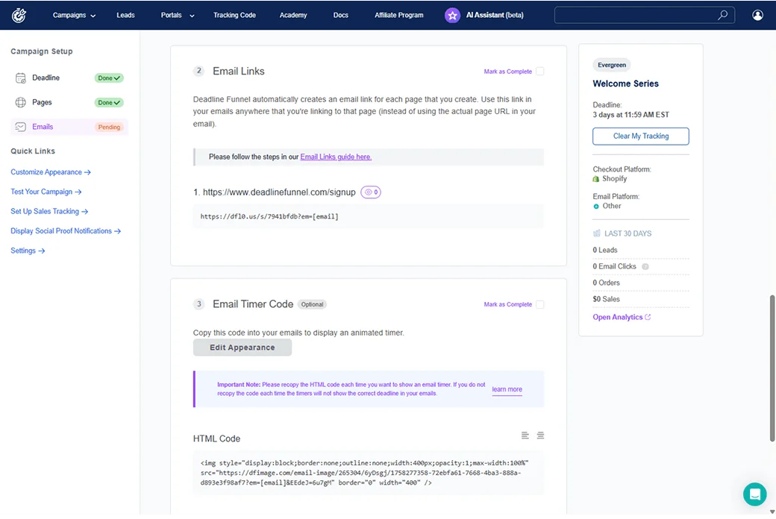Open the Email Links guide here link
This screenshot has height=519, width=776.
[336, 157]
